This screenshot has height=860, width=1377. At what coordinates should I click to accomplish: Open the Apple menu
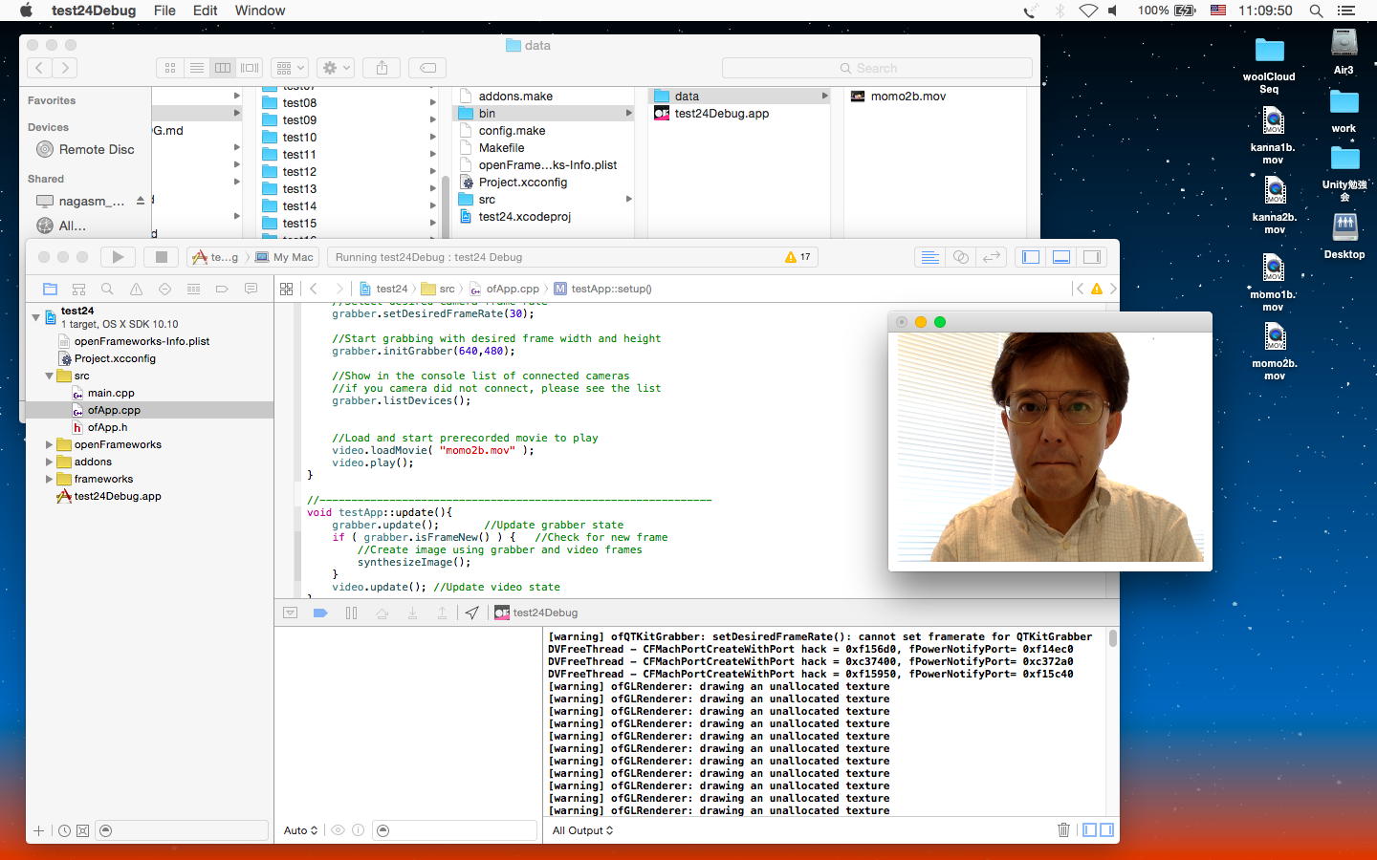point(26,11)
